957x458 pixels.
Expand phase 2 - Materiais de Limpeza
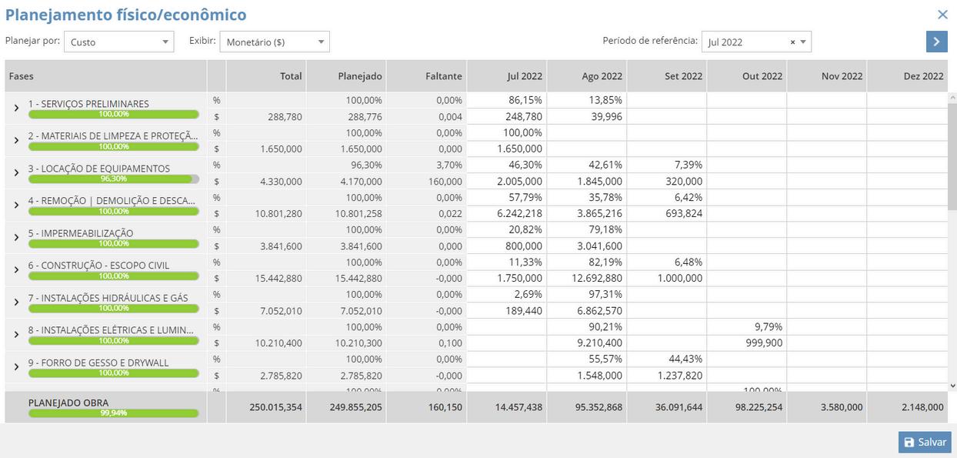click(x=16, y=141)
